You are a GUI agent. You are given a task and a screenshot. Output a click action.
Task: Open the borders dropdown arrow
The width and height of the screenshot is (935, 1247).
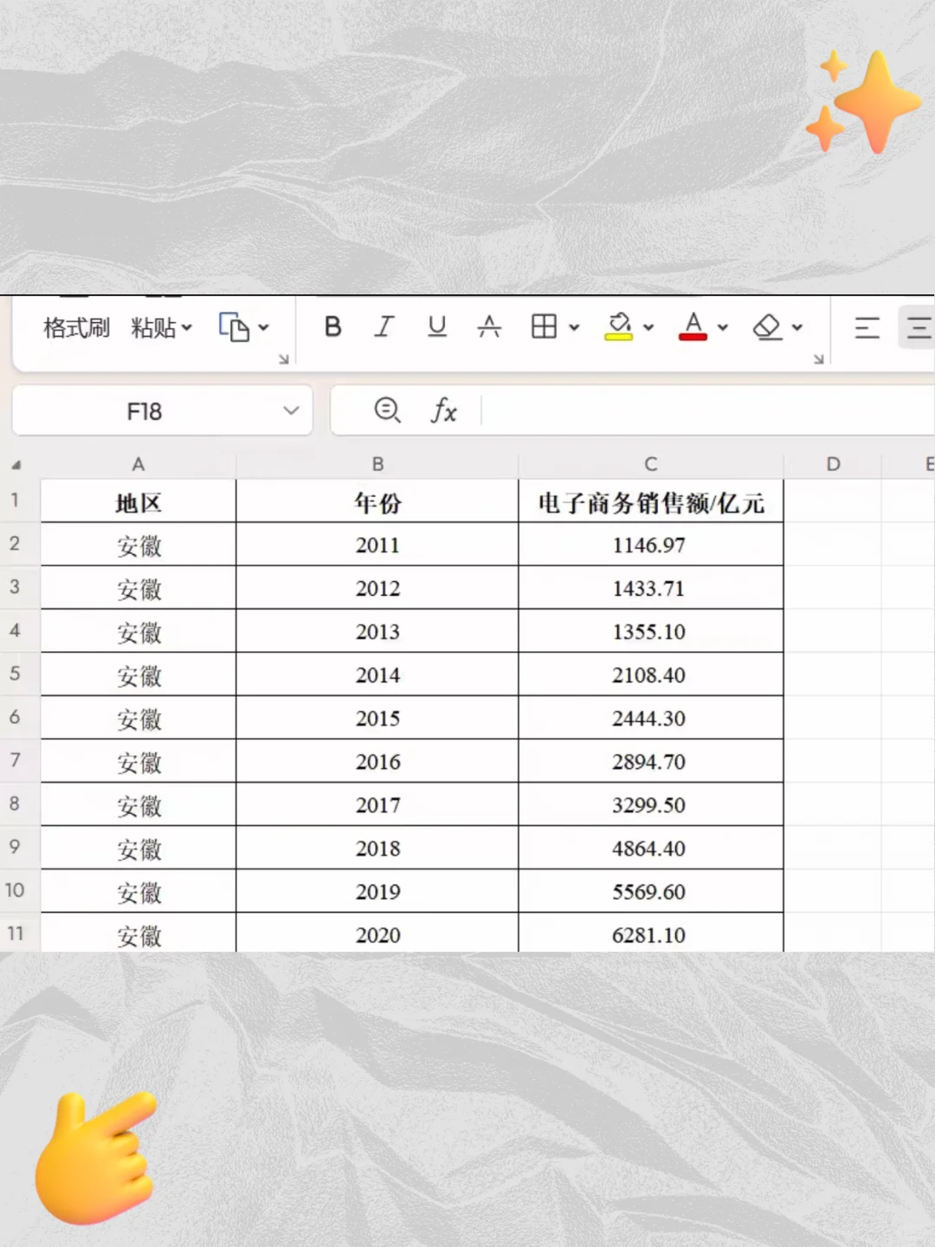point(573,329)
